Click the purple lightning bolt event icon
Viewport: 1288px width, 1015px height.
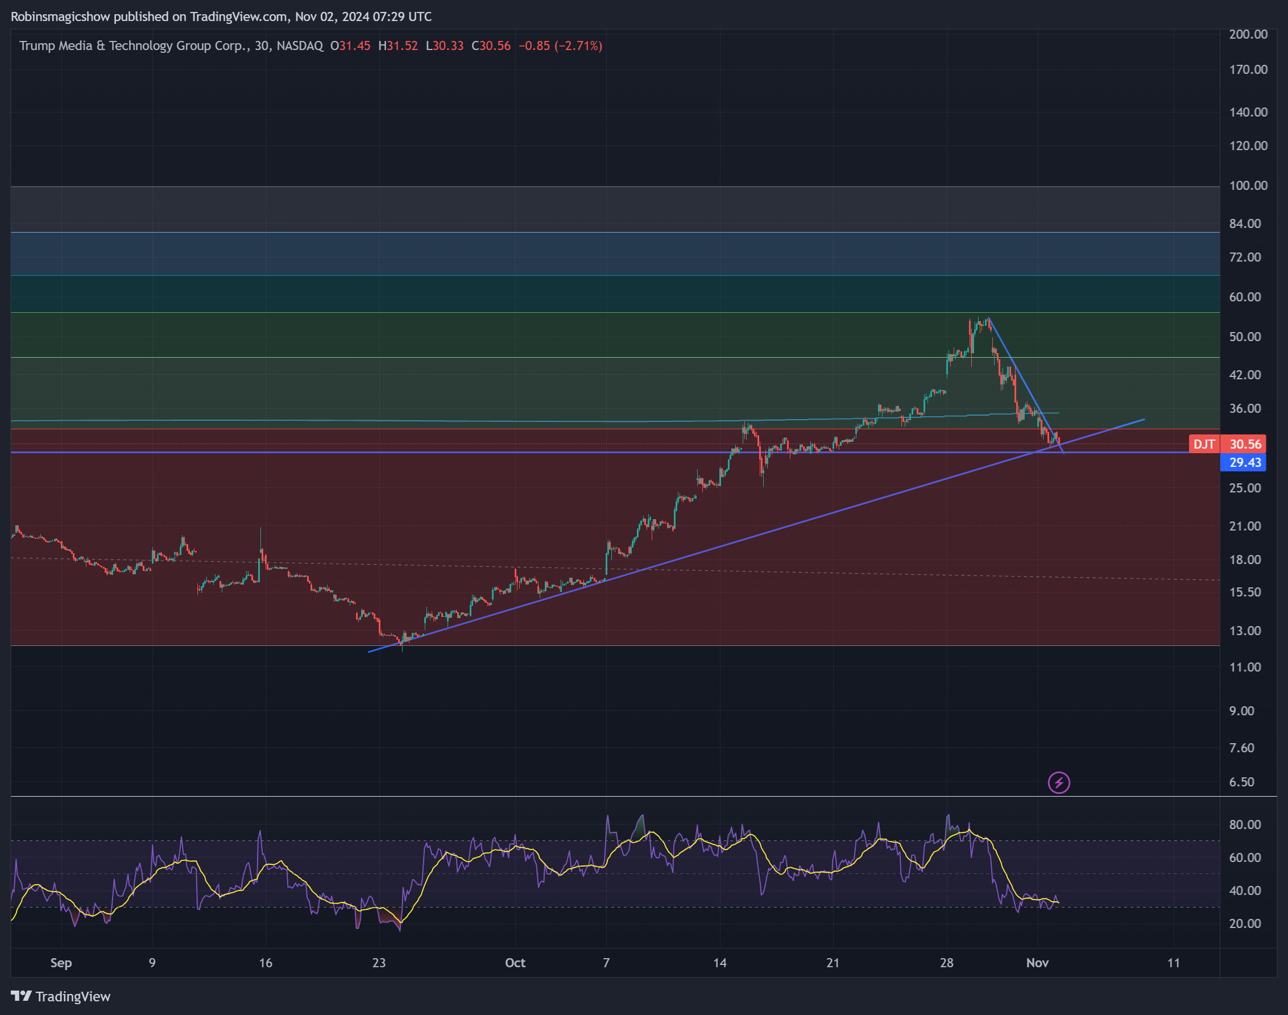pyautogui.click(x=1059, y=782)
